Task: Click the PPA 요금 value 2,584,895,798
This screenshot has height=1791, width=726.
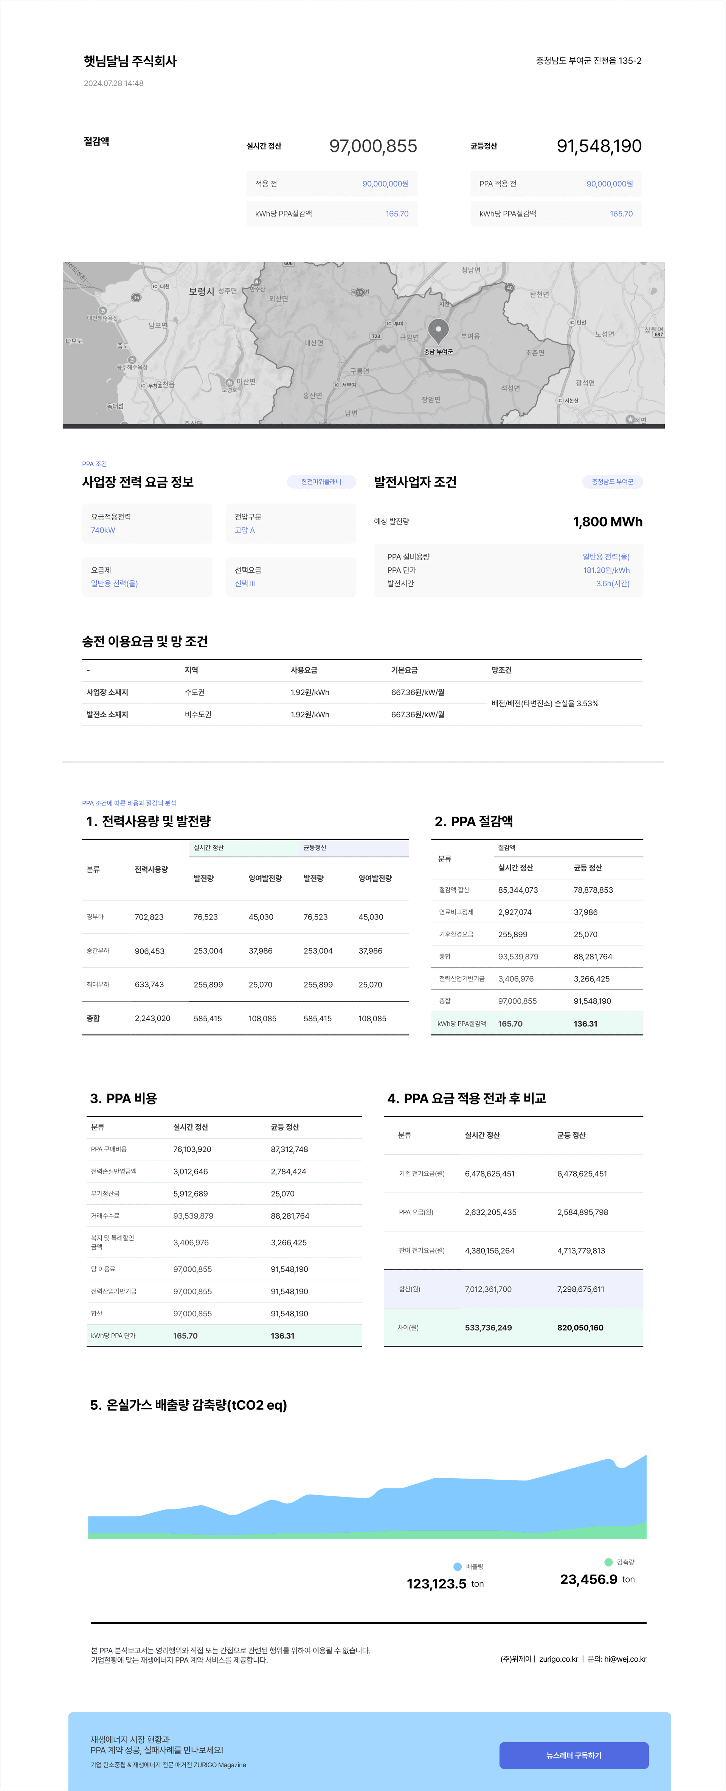Action: tap(582, 1212)
